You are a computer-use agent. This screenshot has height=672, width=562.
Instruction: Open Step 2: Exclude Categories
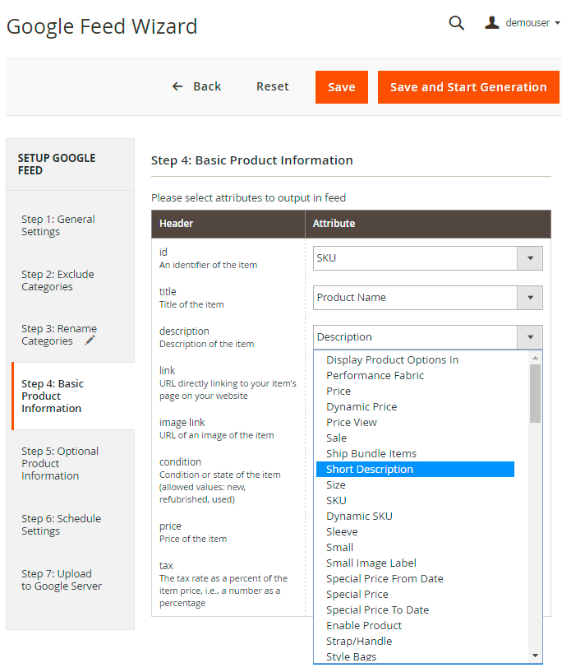click(58, 280)
